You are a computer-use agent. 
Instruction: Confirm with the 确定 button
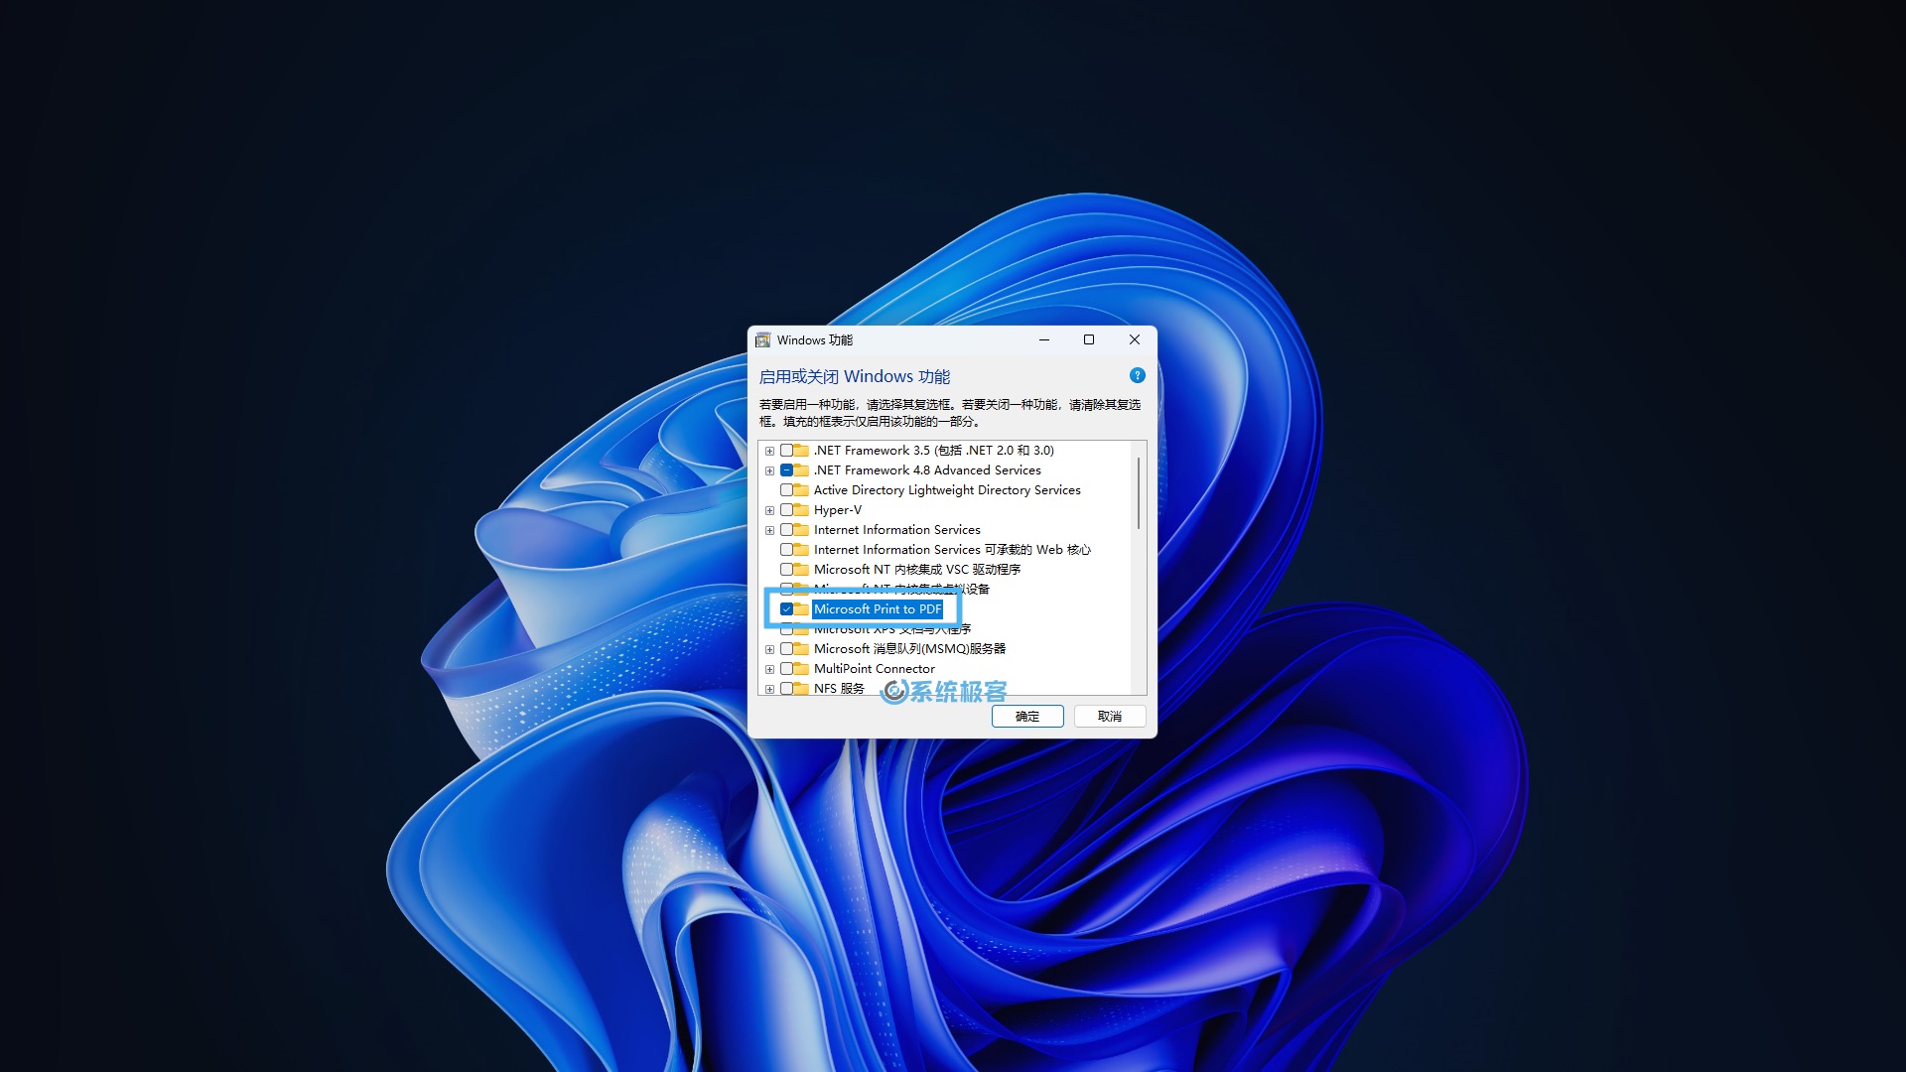coord(1027,716)
